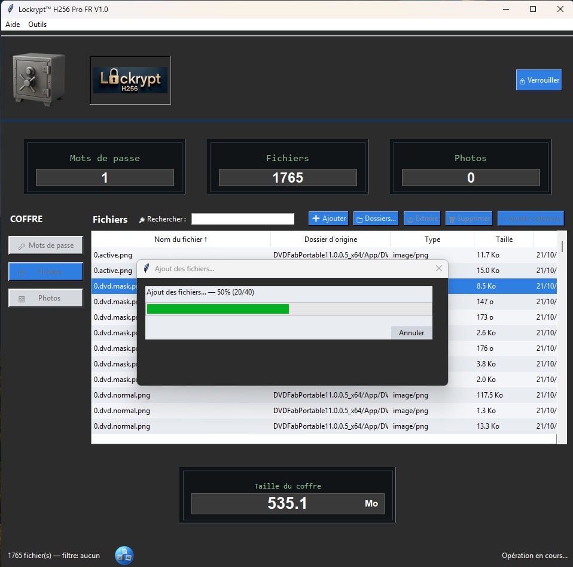573x567 pixels.
Task: Select the folder icon on Dossiers button
Action: 359,218
